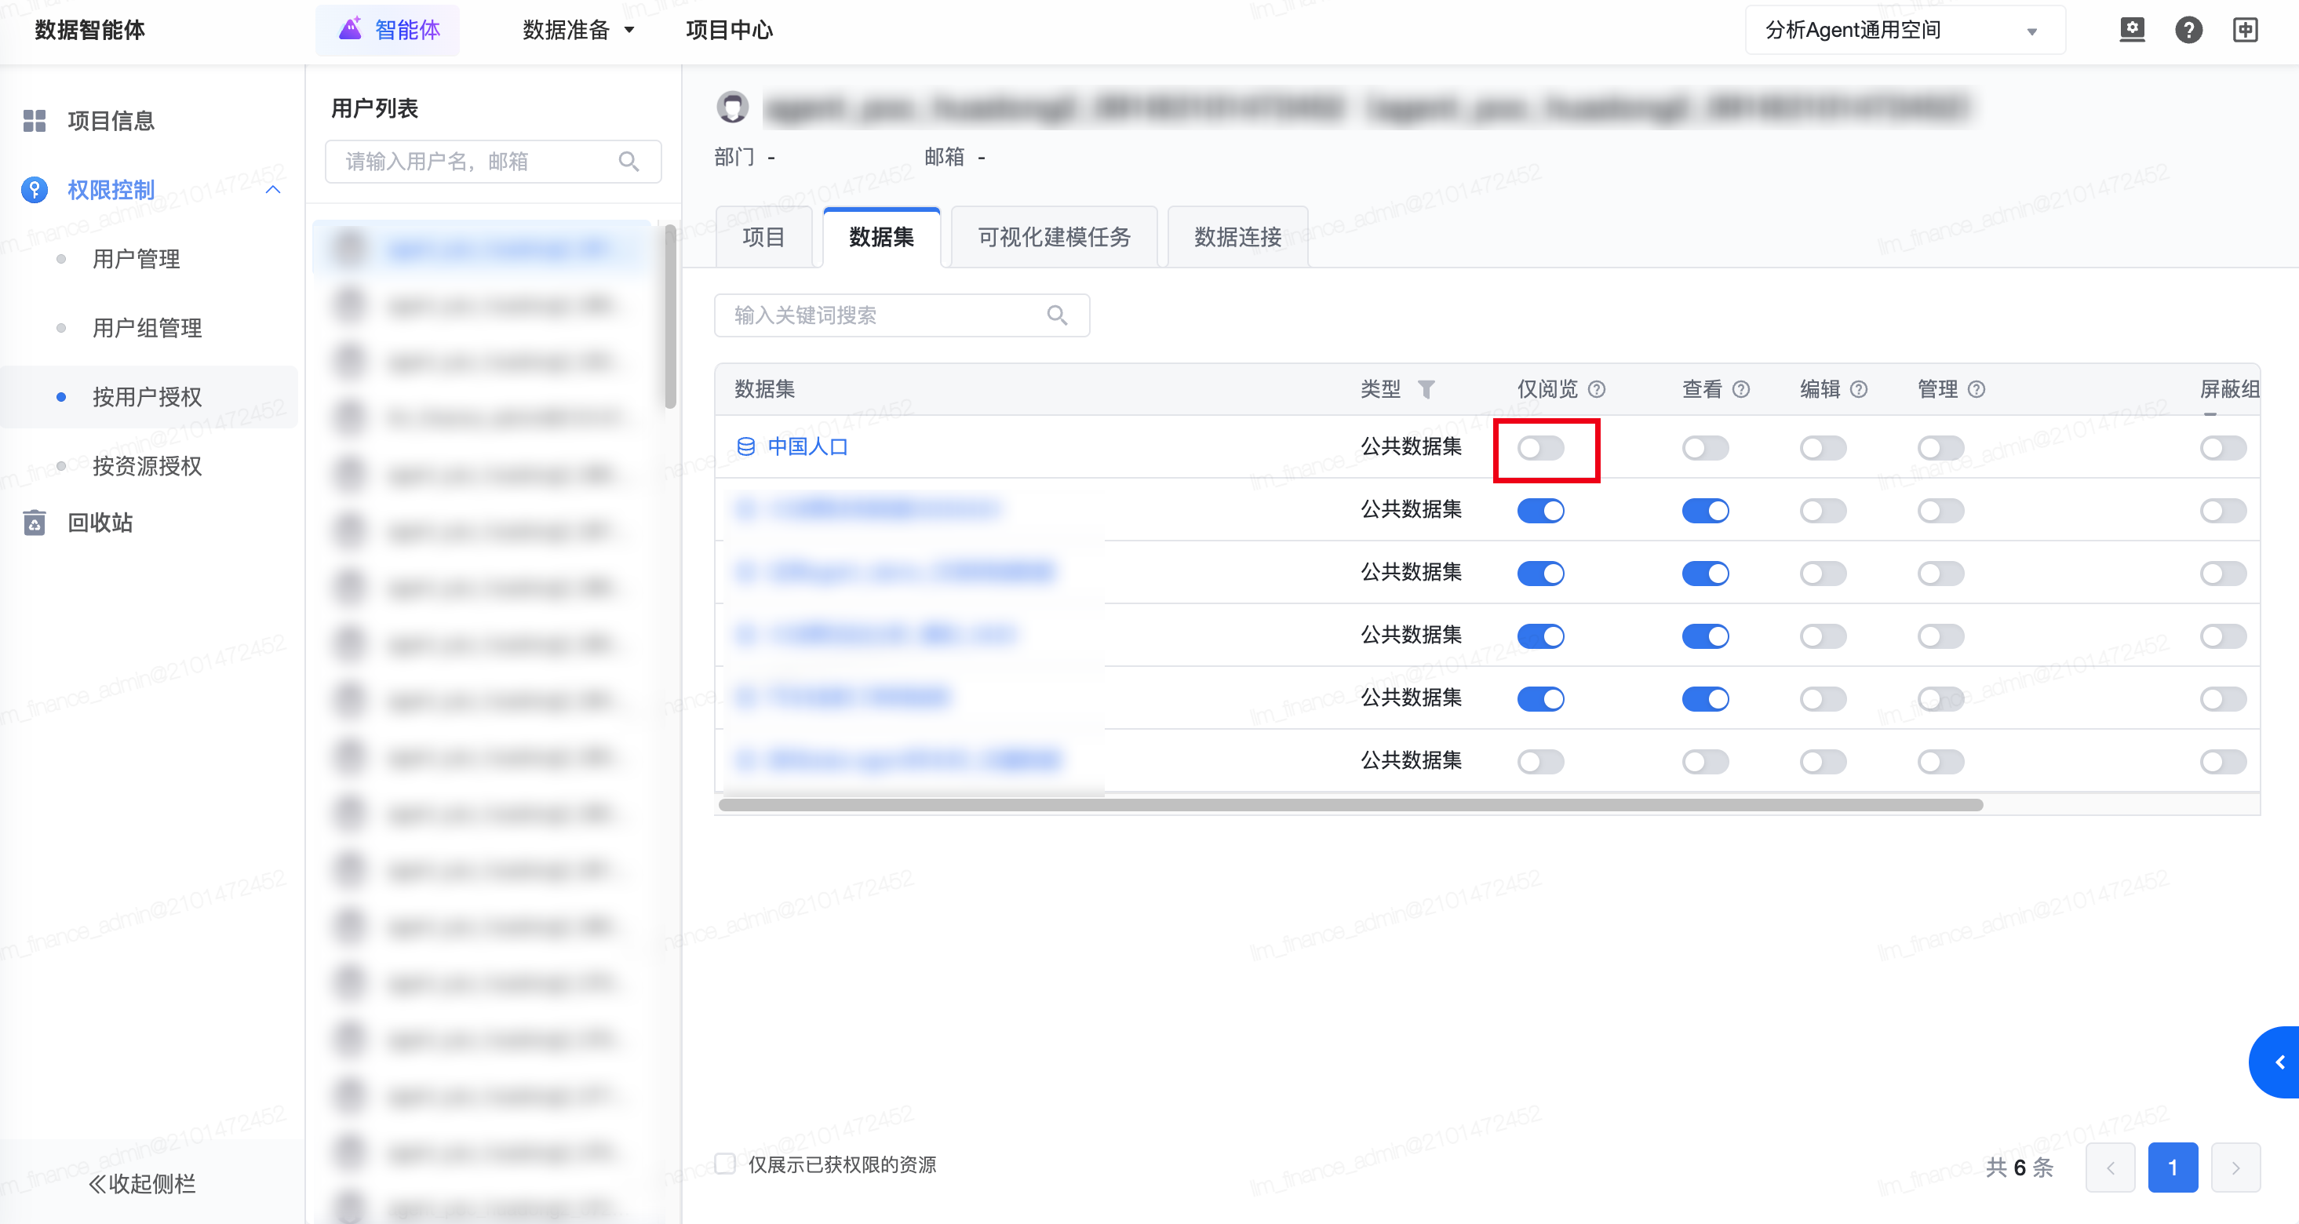Viewport: 2299px width, 1224px height.
Task: Switch to the 数据集 tab
Action: (x=882, y=236)
